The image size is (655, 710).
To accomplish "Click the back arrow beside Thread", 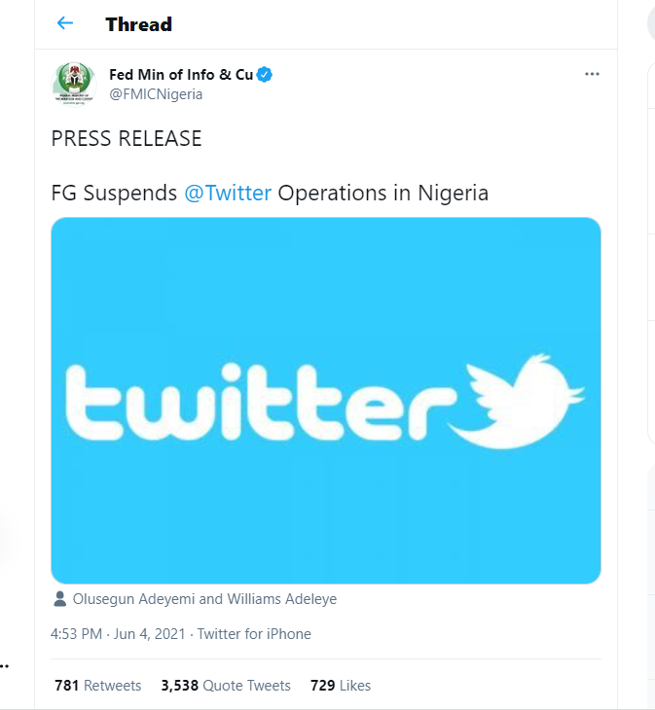I will click(x=65, y=23).
